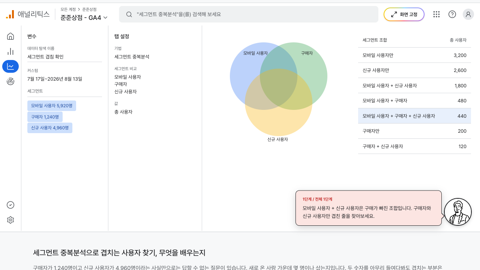
Task: Focus the search input field
Action: [249, 14]
